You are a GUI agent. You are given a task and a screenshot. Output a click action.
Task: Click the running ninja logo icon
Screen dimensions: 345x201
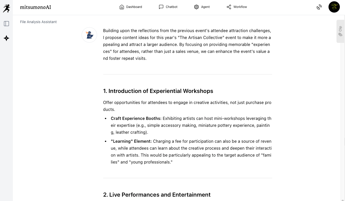coord(6,8)
